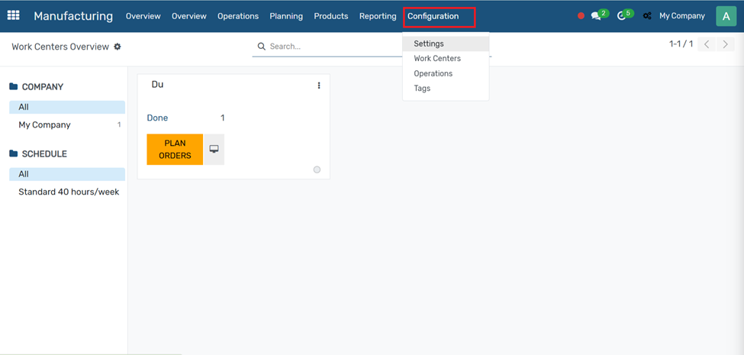
Task: Click the status circle on Du card
Action: point(317,169)
